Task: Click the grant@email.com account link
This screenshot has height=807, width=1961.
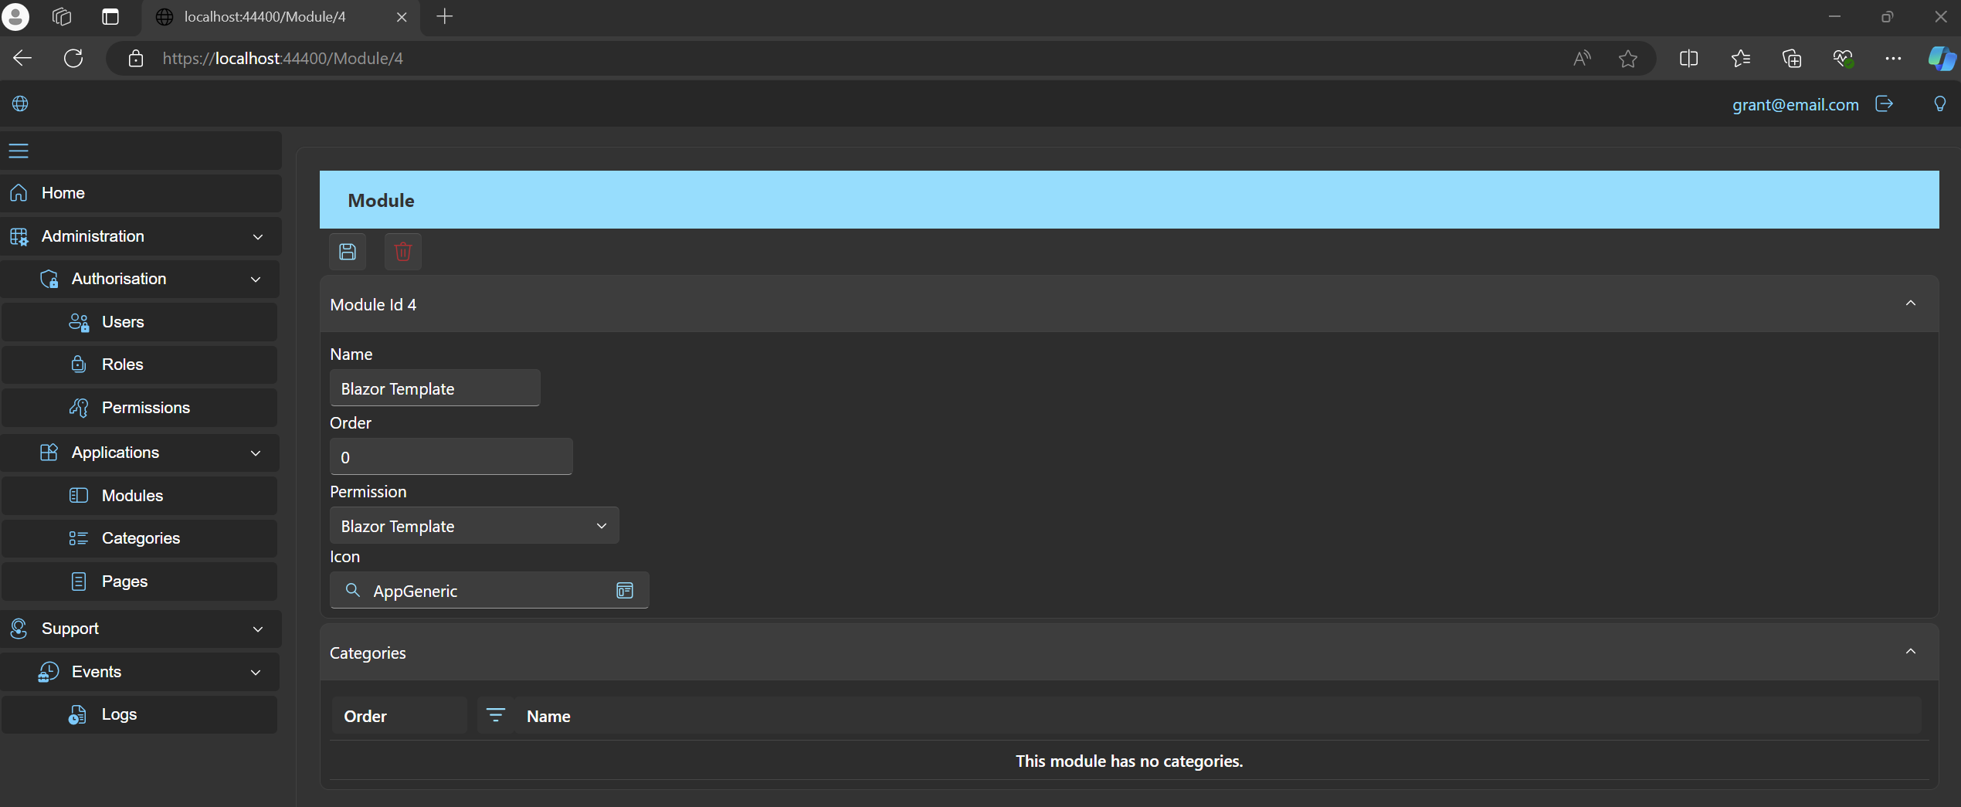Action: click(x=1795, y=105)
